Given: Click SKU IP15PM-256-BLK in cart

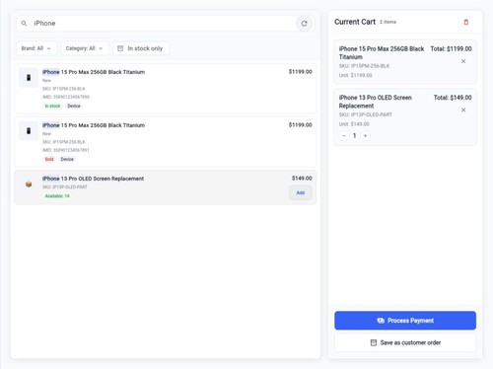Looking at the screenshot, I should pyautogui.click(x=364, y=66).
